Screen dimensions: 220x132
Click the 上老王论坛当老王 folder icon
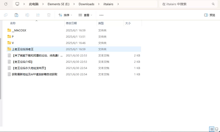pos(9,49)
